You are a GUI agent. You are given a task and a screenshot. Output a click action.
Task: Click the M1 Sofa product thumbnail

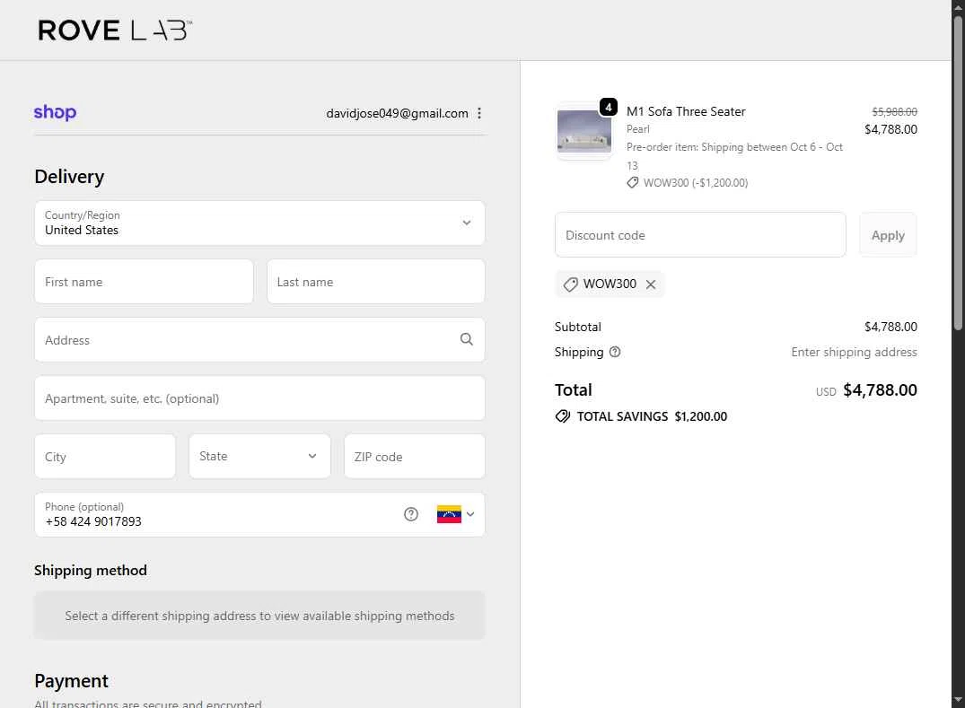point(584,131)
